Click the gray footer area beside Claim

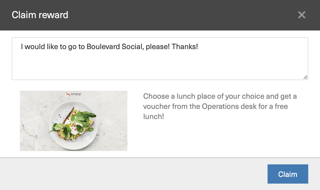[x=133, y=174]
